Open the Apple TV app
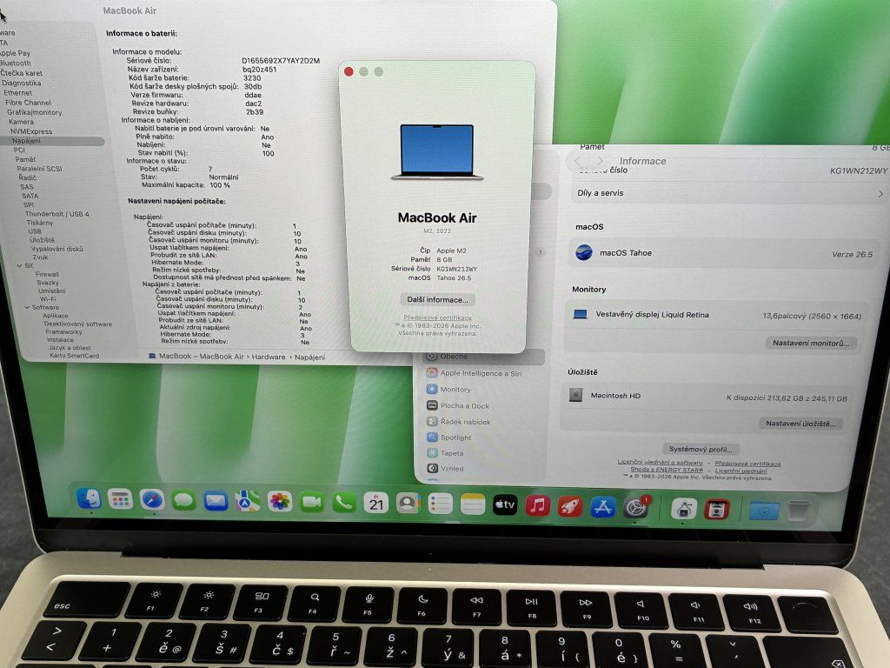The height and width of the screenshot is (668, 890). (505, 504)
